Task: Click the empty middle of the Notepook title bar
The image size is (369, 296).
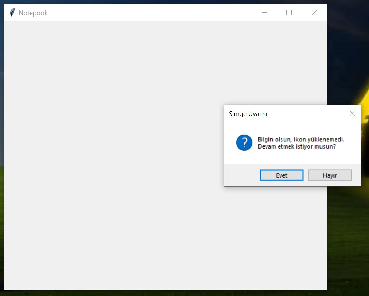Action: (151, 13)
